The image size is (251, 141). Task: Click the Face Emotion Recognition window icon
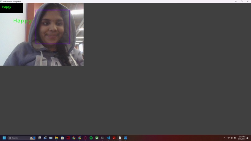pos(1,2)
